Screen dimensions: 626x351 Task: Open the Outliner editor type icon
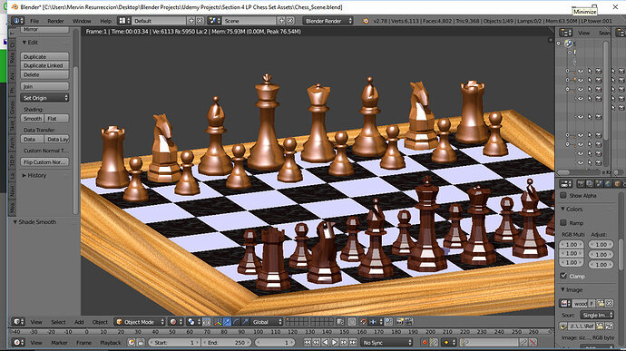click(566, 33)
